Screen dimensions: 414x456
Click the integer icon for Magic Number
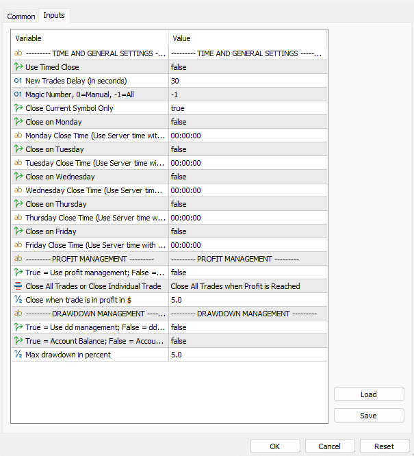pyautogui.click(x=18, y=94)
